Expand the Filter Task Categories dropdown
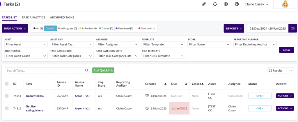Screen dimensions: 298x122 [x=72, y=56]
